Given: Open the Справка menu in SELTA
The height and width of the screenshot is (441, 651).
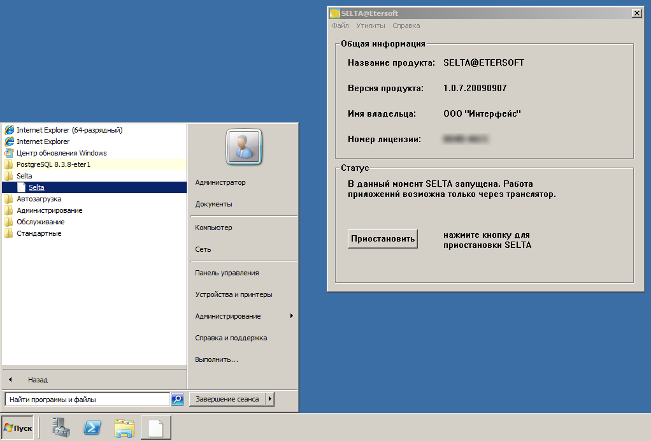Looking at the screenshot, I should 406,26.
